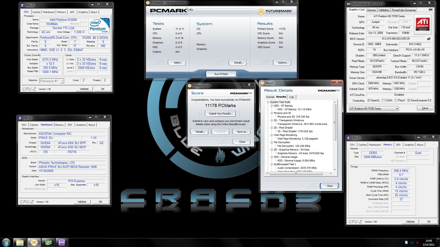Open the Validation tab in GPU-Z
The width and height of the screenshot is (440, 247).
[384, 10]
